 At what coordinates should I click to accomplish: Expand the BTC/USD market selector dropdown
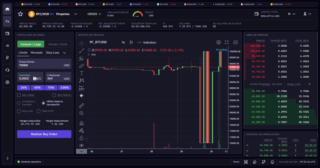click(x=76, y=14)
